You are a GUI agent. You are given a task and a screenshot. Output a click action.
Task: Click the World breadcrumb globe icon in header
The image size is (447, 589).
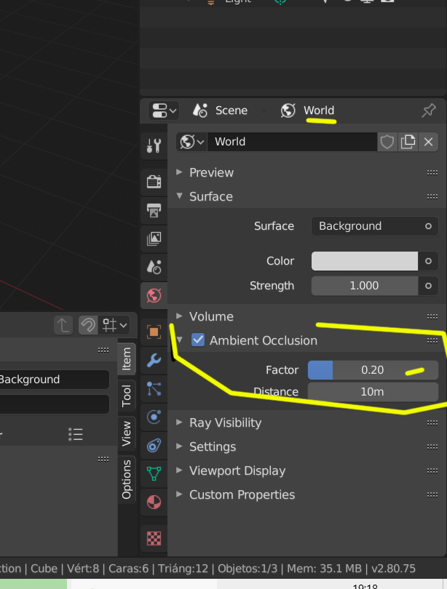click(x=288, y=111)
